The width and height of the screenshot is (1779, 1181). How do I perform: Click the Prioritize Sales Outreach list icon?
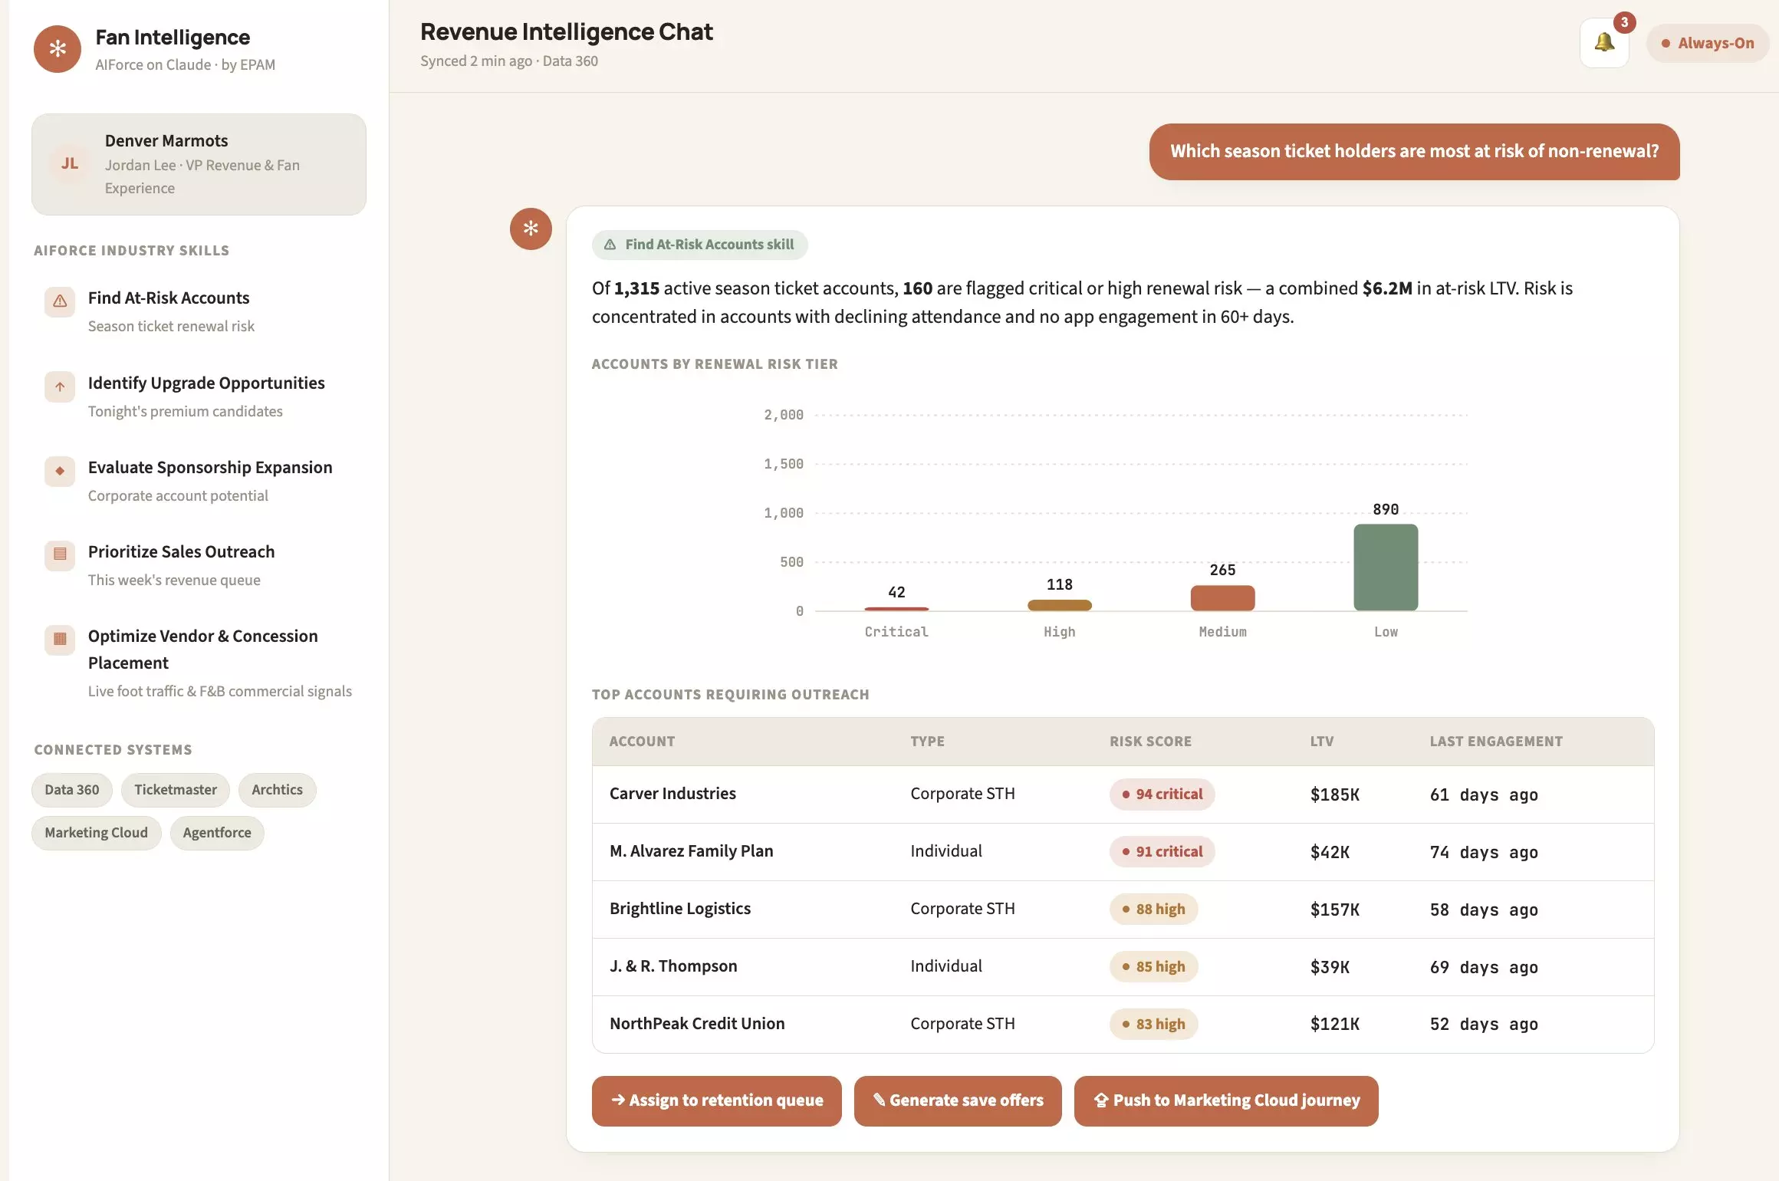click(60, 555)
